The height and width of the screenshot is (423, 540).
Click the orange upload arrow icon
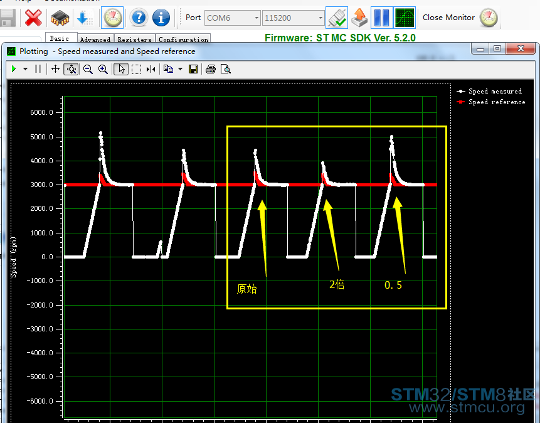[x=359, y=18]
